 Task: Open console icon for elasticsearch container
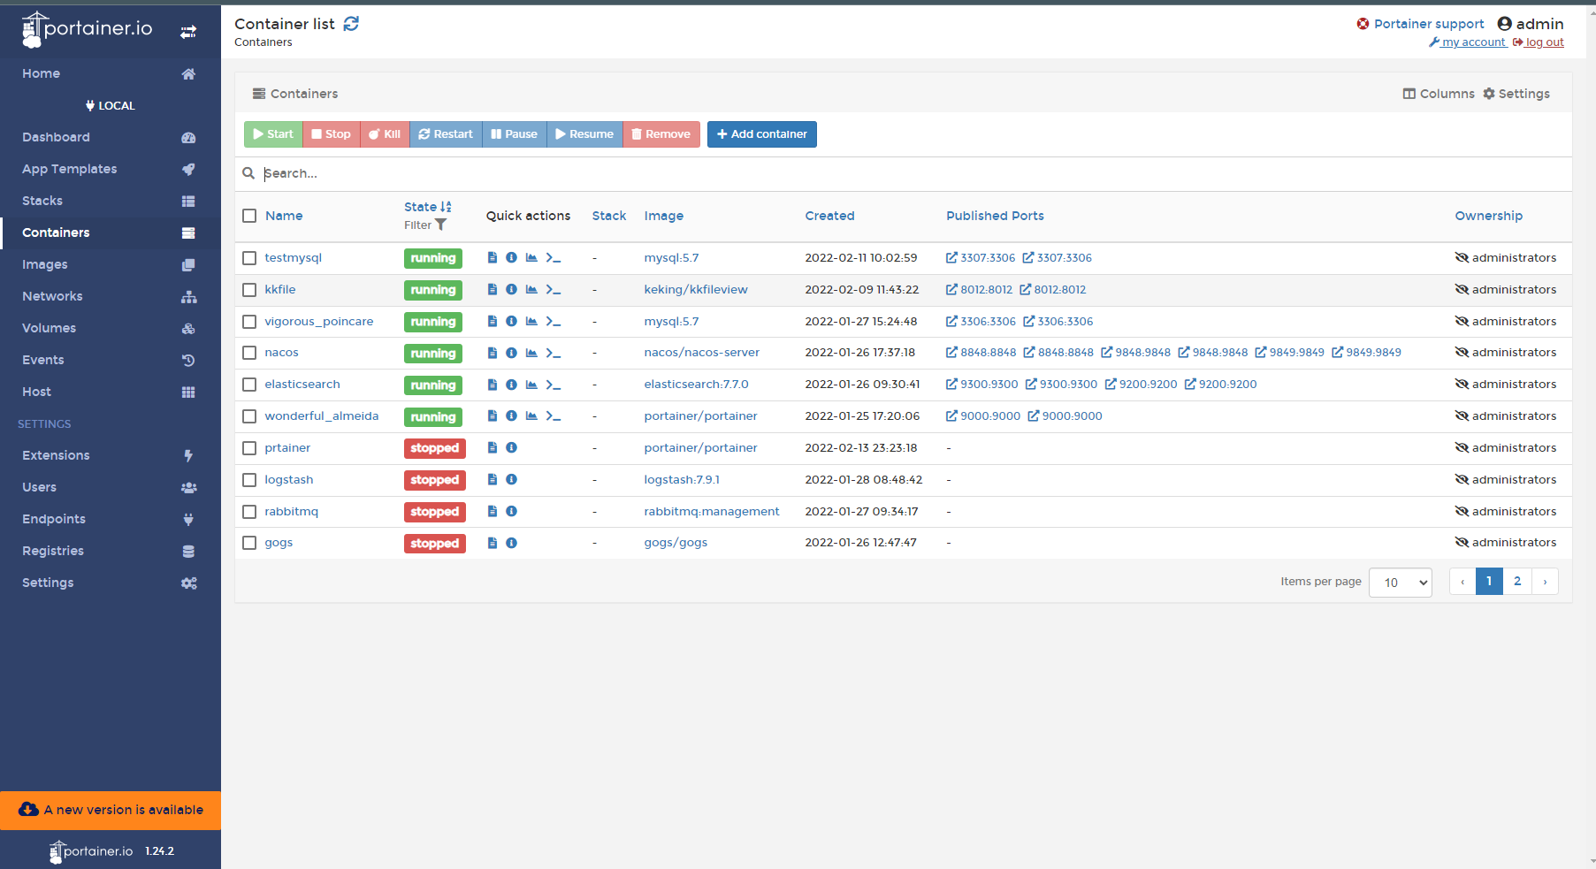pyautogui.click(x=554, y=385)
